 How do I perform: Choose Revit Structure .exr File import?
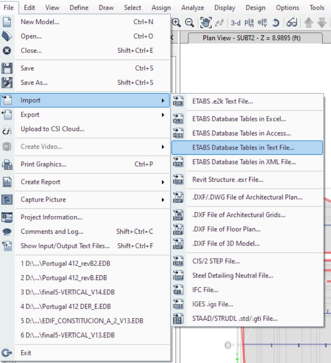[228, 180]
